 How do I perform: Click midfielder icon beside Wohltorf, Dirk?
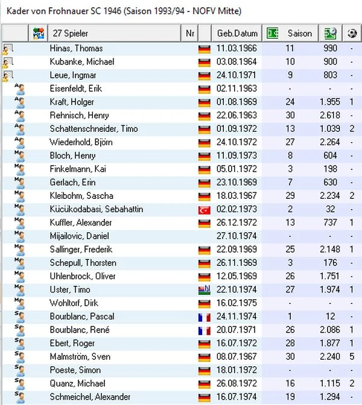20,303
